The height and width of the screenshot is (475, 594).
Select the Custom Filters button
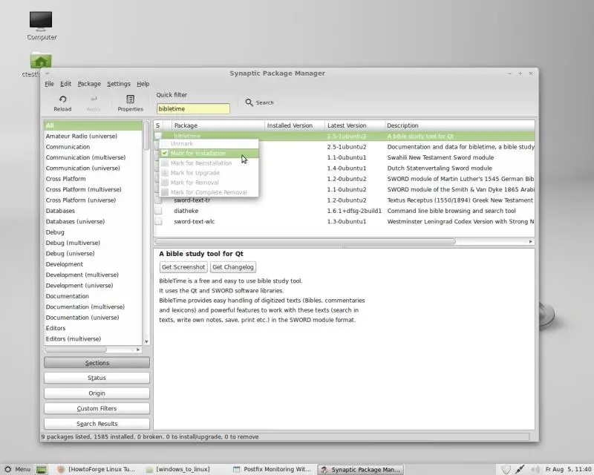pyautogui.click(x=97, y=408)
